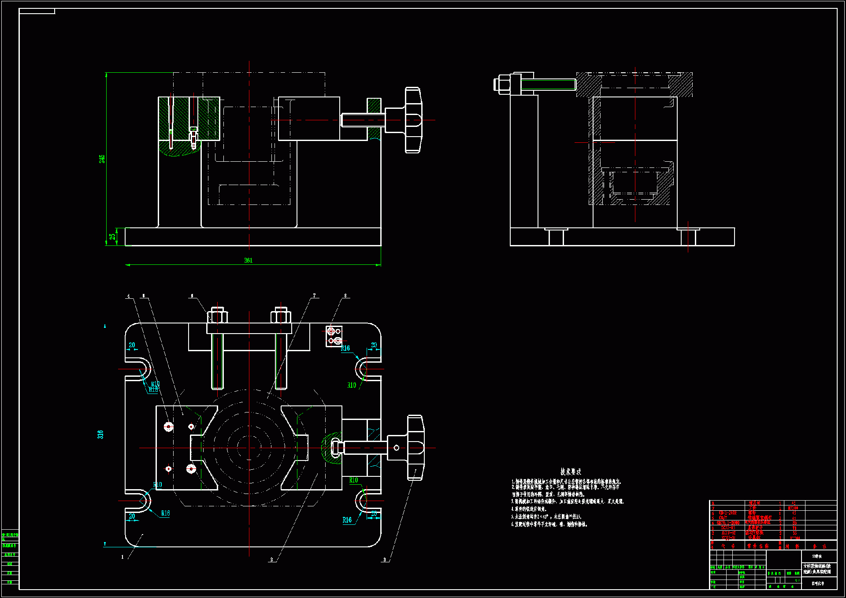
Task: Click the star knob handle in plan view
Action: 415,448
